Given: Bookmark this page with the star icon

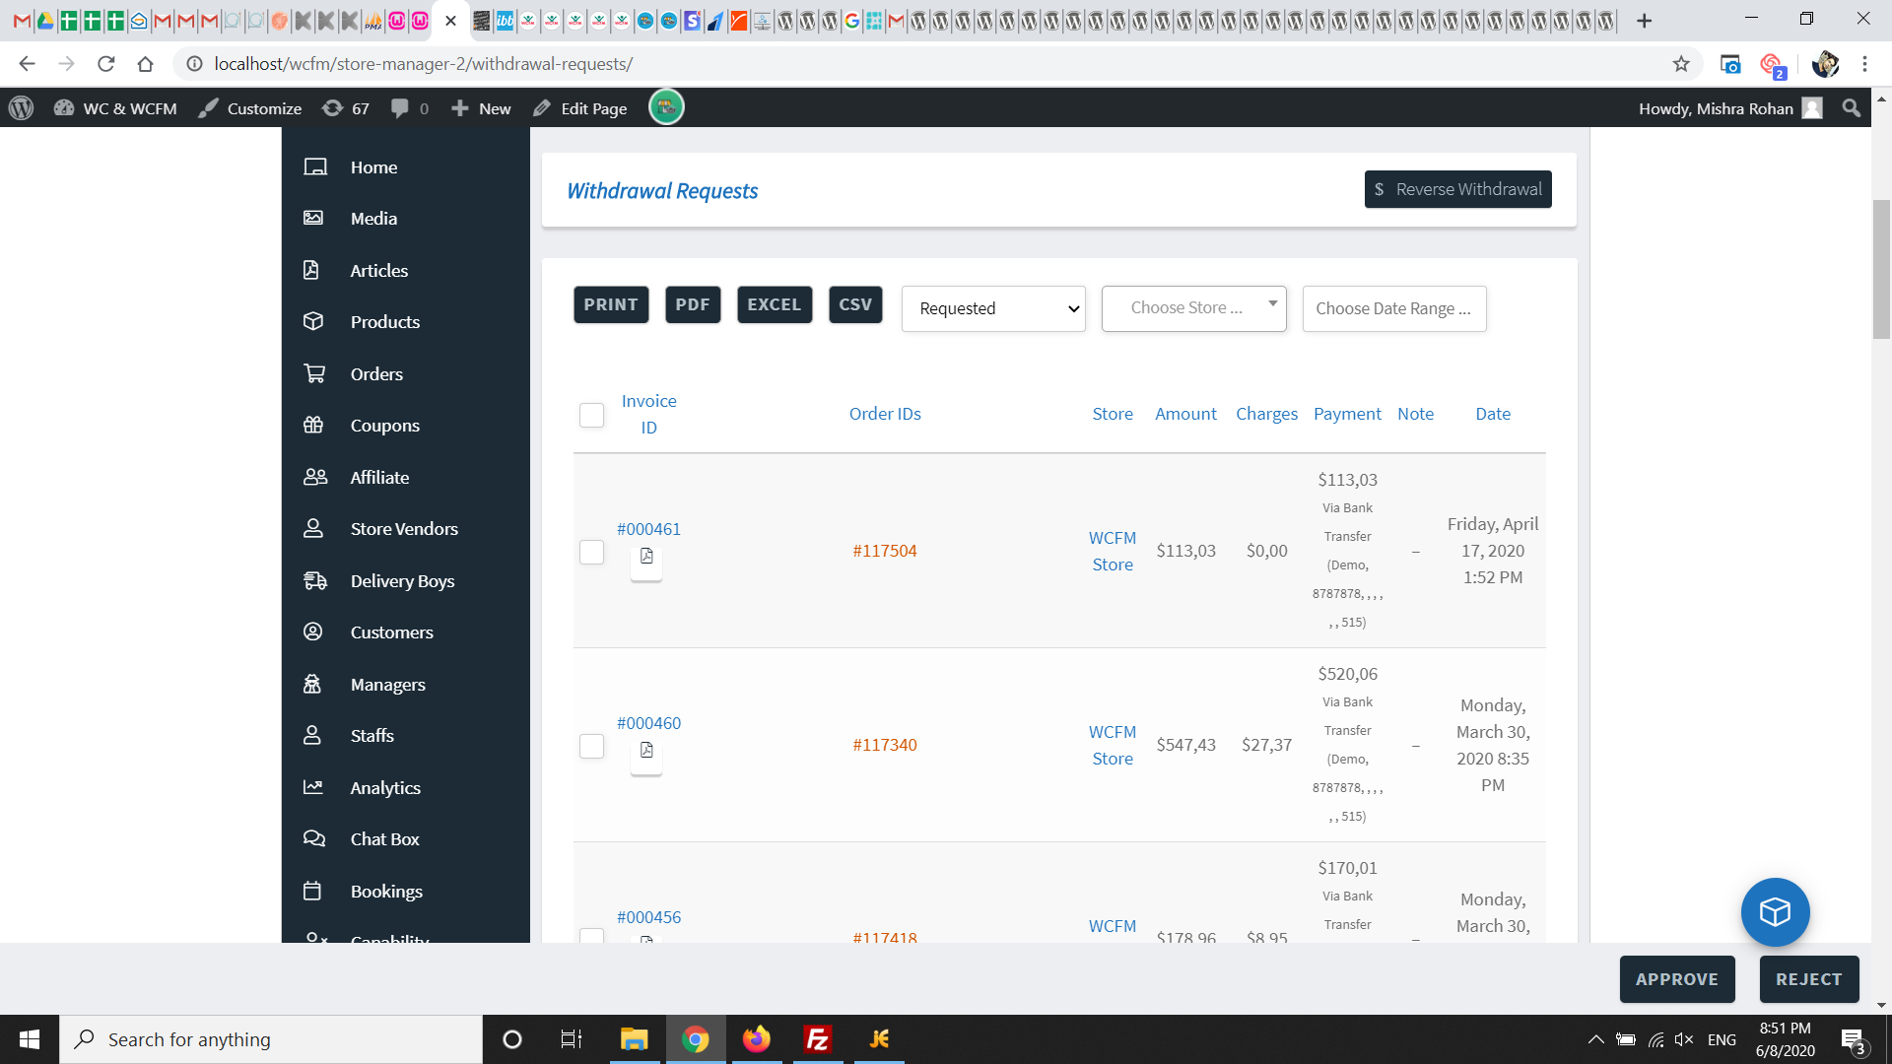Looking at the screenshot, I should click(x=1681, y=64).
